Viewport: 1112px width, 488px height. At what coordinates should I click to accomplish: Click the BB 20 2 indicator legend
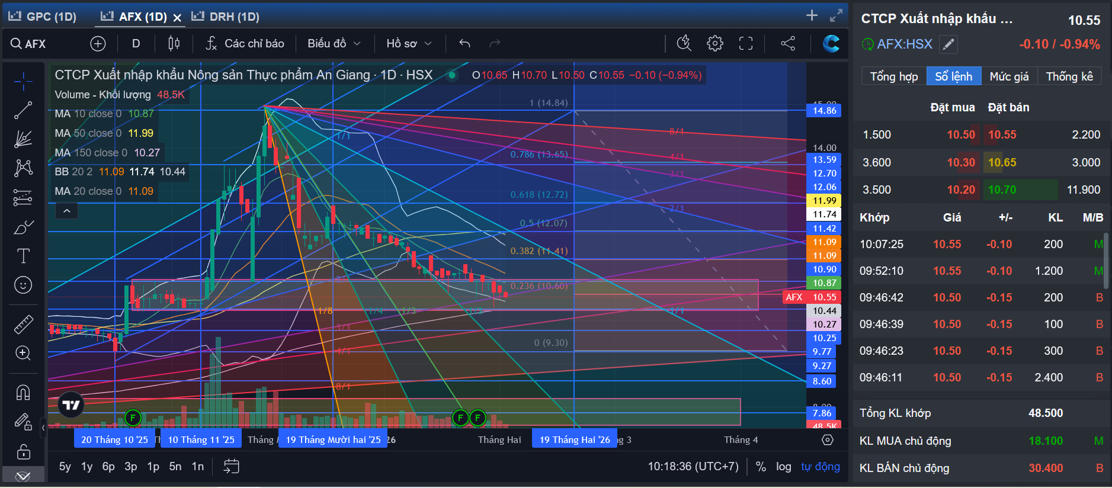[x=120, y=172]
